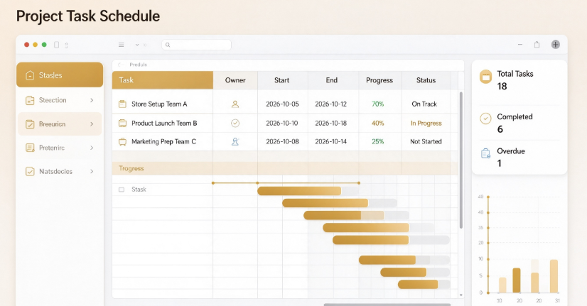Click the 70% progress value
This screenshot has height=306, width=587.
(x=378, y=104)
